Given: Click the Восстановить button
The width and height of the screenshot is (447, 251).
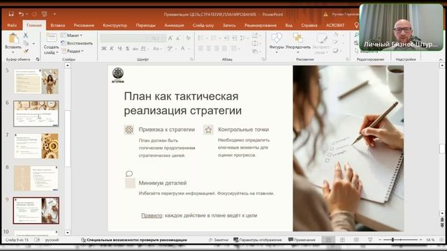Looking at the screenshot, I should coord(77,43).
